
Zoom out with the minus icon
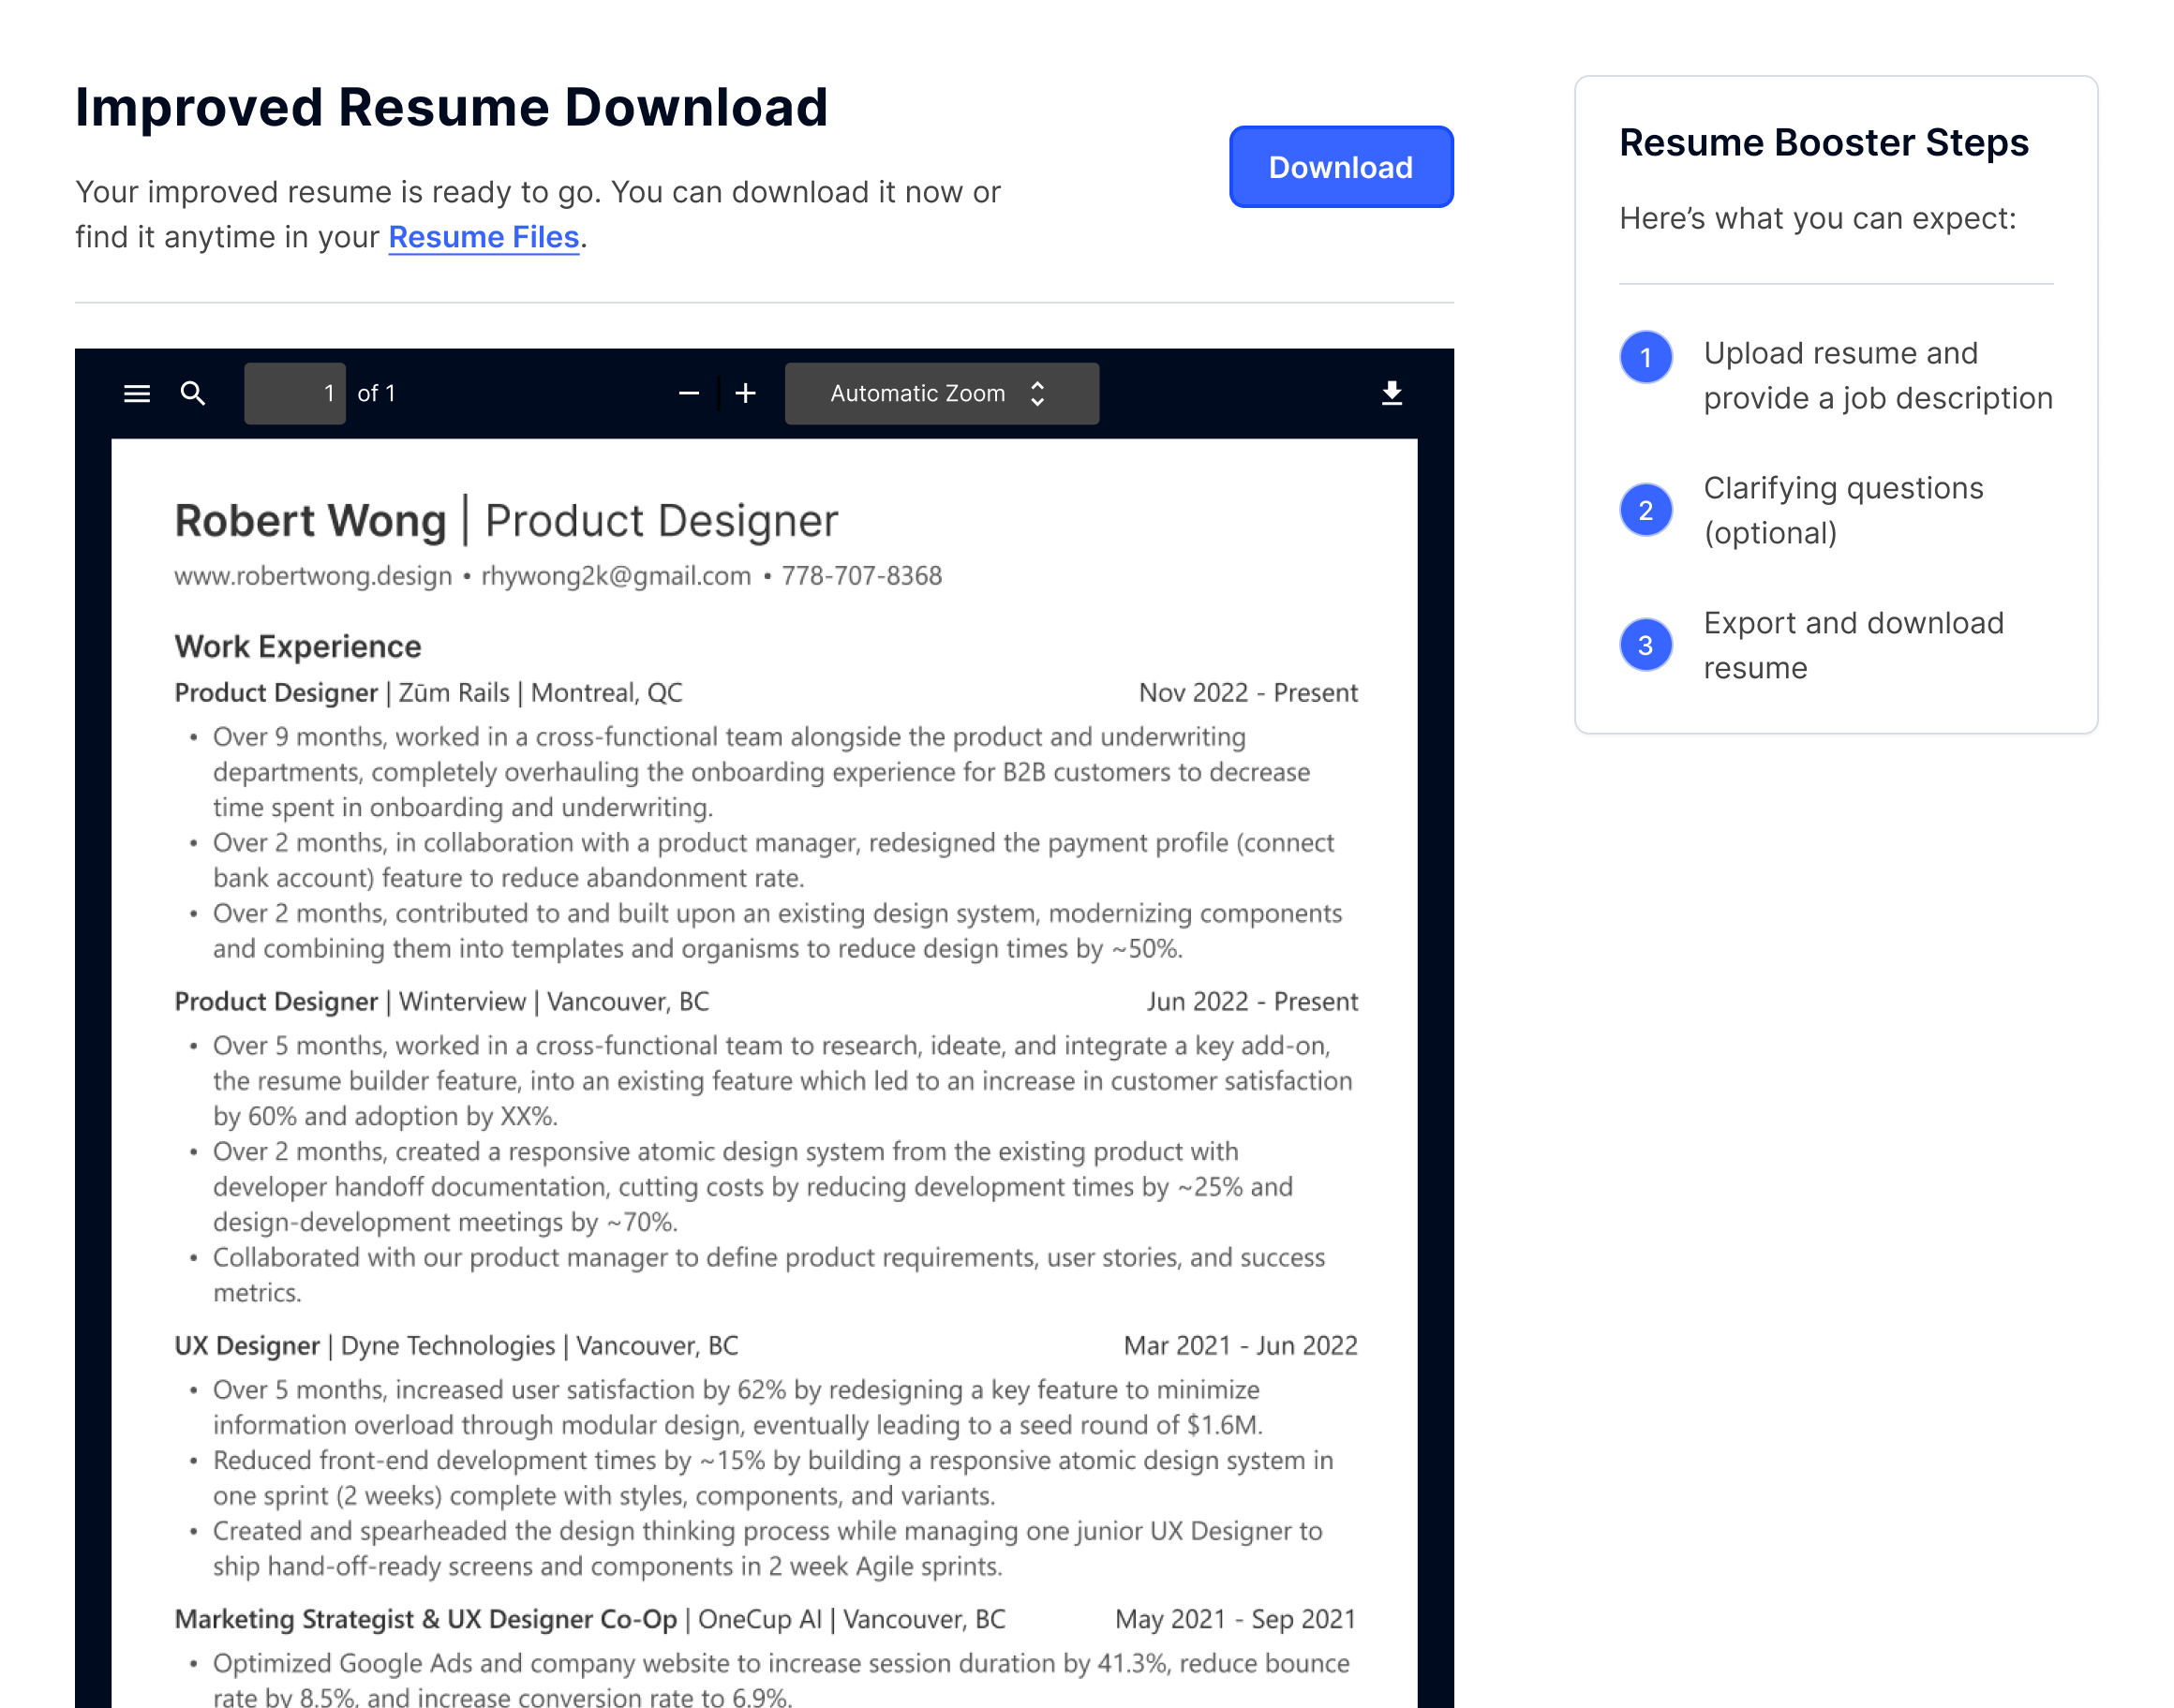688,394
